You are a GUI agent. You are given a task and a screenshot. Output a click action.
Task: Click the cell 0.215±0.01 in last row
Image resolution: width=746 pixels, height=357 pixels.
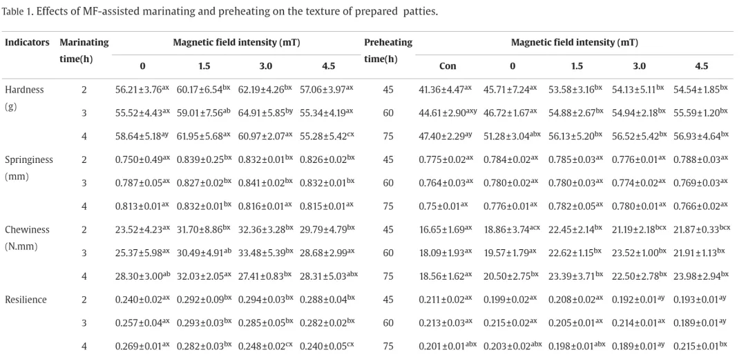point(700,345)
